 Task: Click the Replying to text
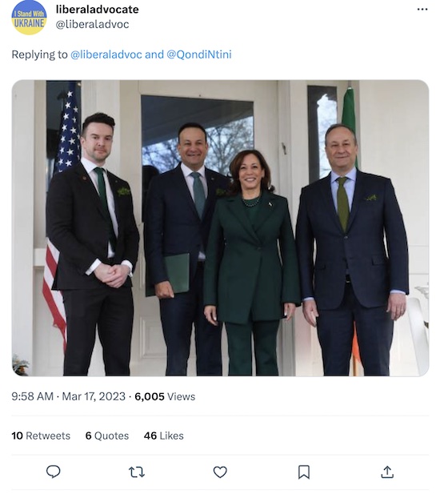[40, 54]
